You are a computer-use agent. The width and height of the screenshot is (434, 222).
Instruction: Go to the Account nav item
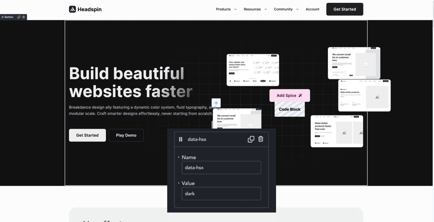click(x=313, y=9)
